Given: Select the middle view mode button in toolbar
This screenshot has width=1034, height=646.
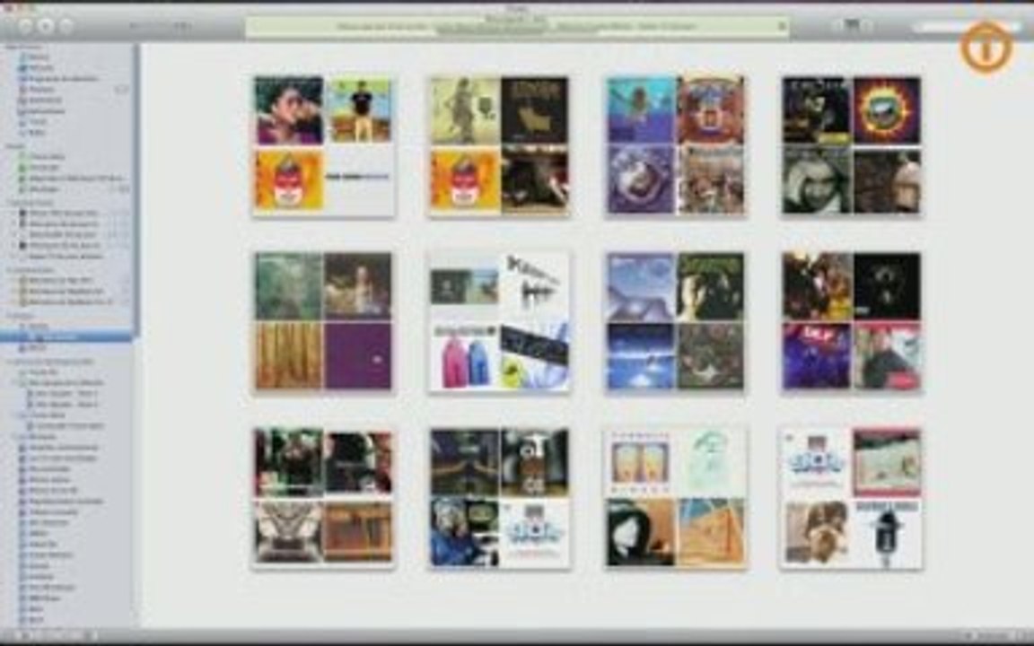Looking at the screenshot, I should tap(852, 25).
